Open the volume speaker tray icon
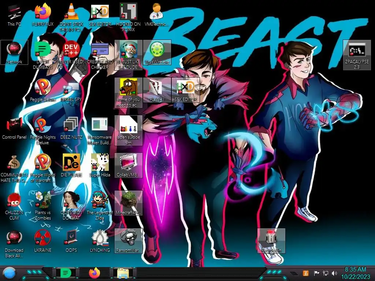This screenshot has height=281, width=375. tap(334, 273)
